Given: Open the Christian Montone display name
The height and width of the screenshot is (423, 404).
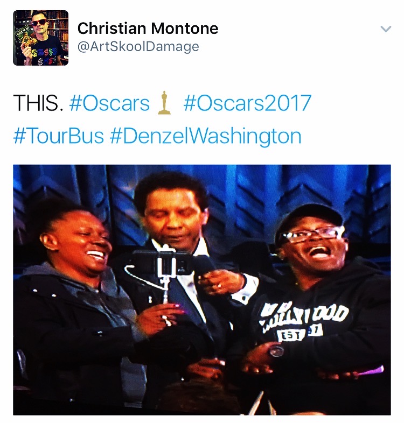Looking at the screenshot, I should tap(148, 29).
